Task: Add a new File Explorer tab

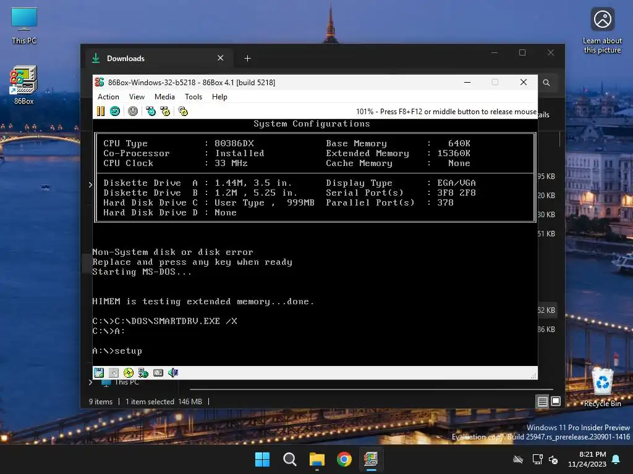Action: tap(247, 59)
